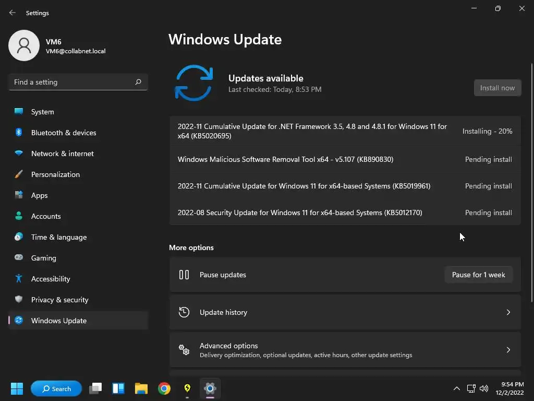Screen dimensions: 534x401
Task: Click the Last checked: Today, 8:53 PM text
Action: (275, 89)
